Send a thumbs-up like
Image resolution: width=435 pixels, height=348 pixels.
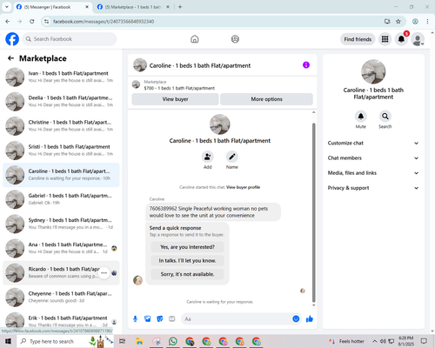click(310, 319)
